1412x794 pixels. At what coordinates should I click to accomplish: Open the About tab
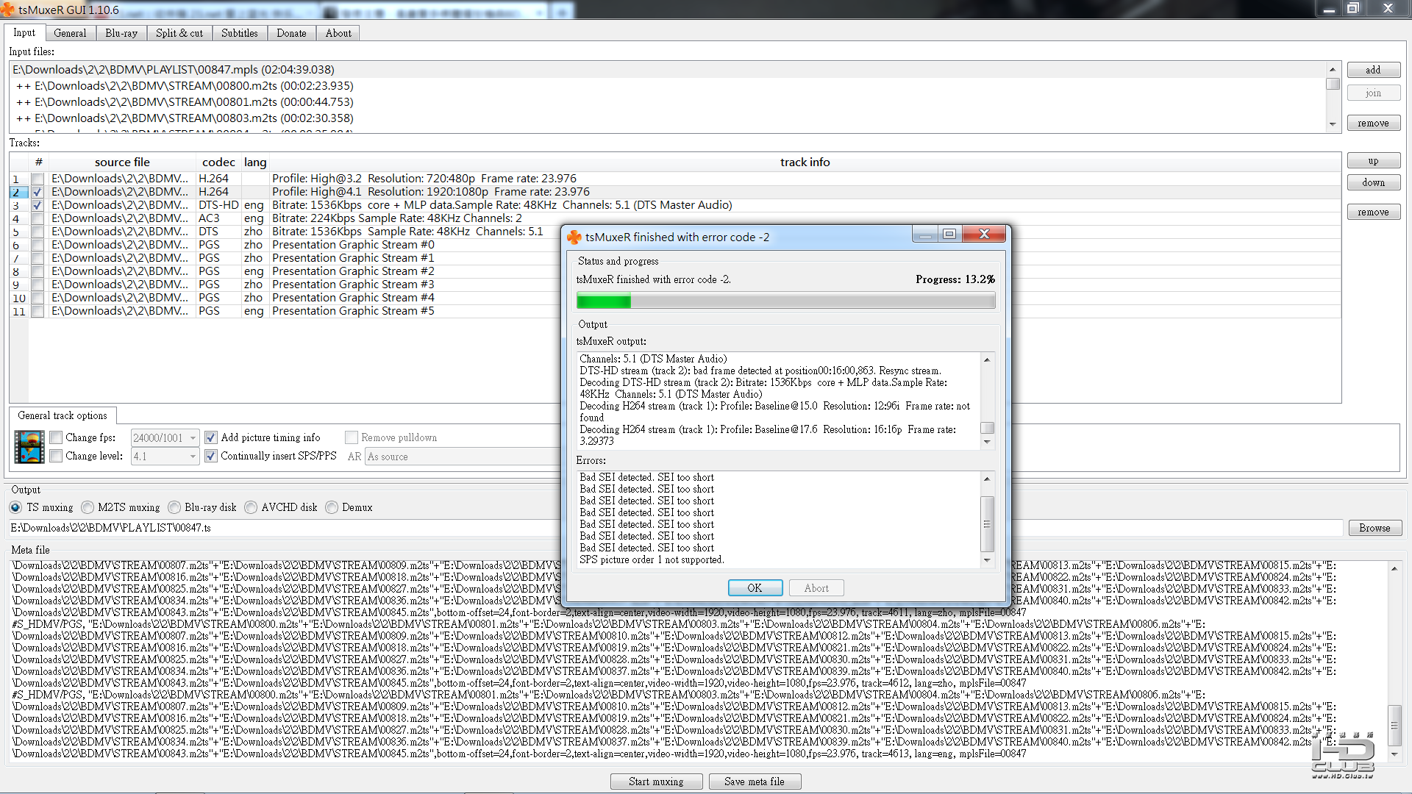coord(338,33)
